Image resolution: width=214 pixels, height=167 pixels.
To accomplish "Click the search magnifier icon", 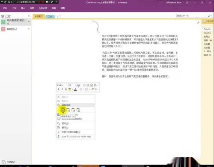I will (x=209, y=16).
